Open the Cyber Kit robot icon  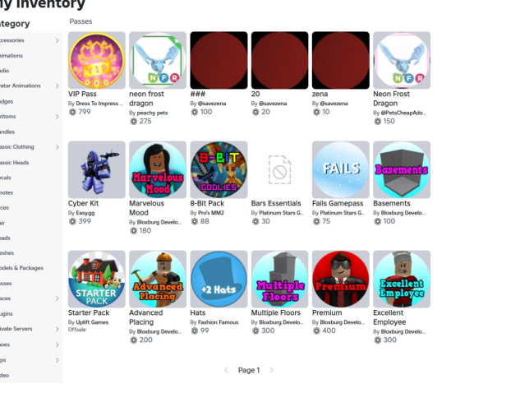tap(96, 169)
